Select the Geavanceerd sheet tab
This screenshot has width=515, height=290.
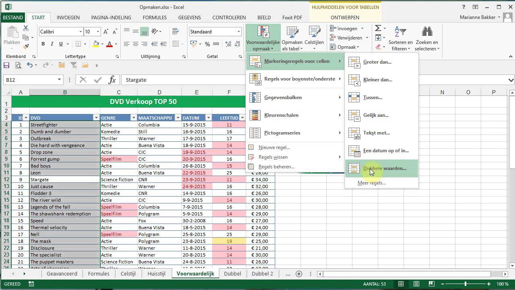coord(62,274)
